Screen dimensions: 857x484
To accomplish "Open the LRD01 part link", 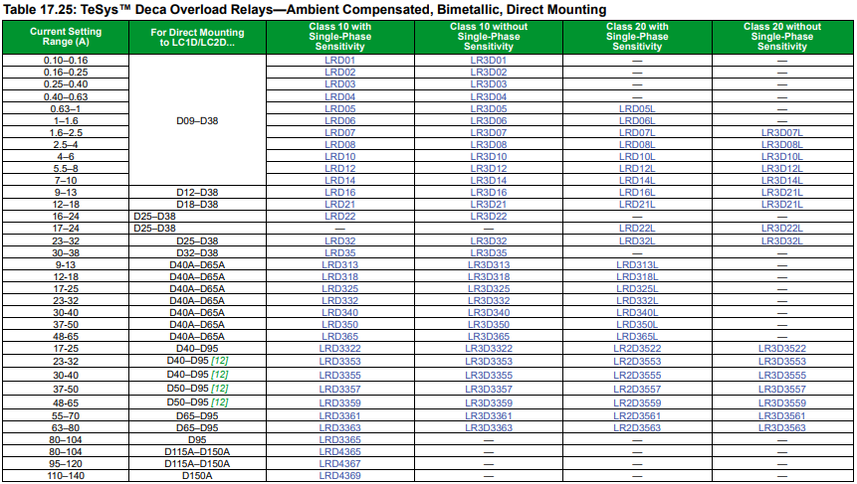I will pyautogui.click(x=339, y=61).
